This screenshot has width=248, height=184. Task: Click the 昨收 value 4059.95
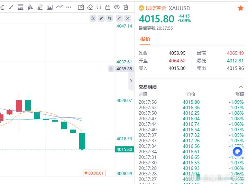pos(177,53)
